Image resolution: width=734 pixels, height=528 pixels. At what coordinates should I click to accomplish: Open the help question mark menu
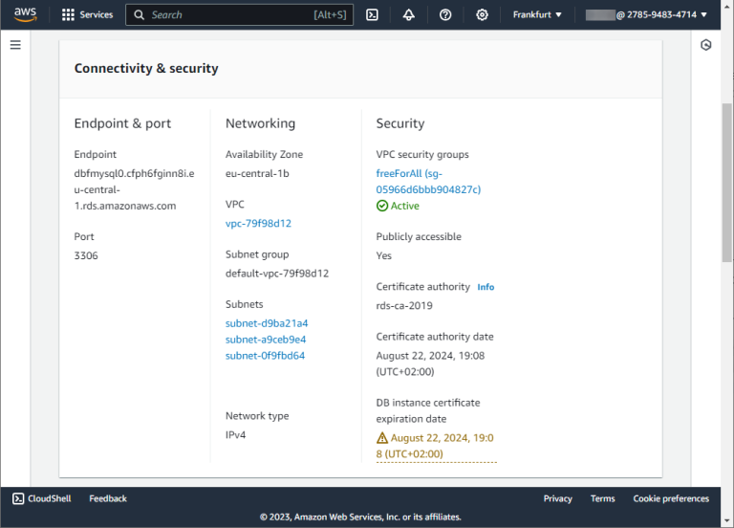[x=445, y=15]
